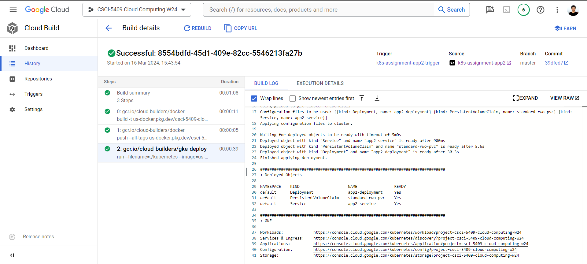
Task: Click the Triggers arrow icon
Action: coord(12,94)
